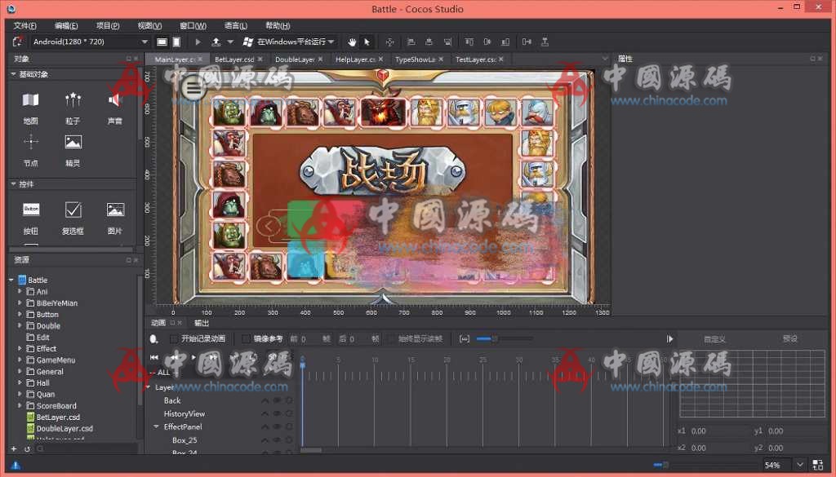Open the zoom percentage dropdown
The height and width of the screenshot is (477, 836).
pyautogui.click(x=799, y=465)
